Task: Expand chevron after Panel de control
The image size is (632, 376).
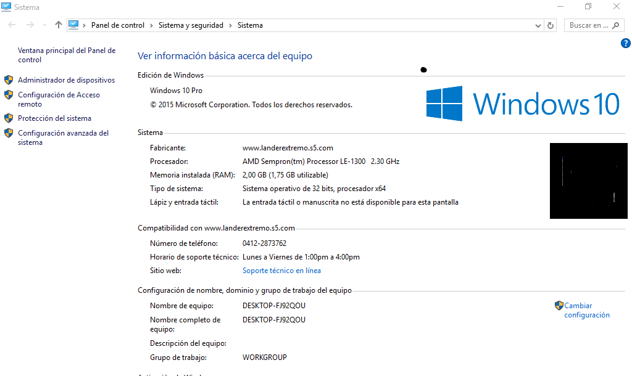Action: pos(151,25)
